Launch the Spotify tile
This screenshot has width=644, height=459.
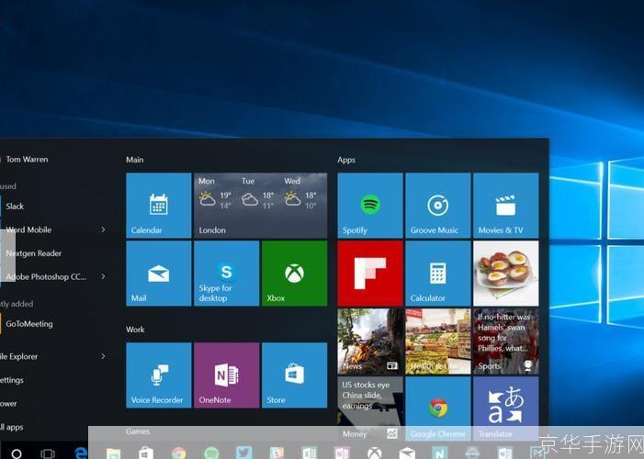point(370,206)
